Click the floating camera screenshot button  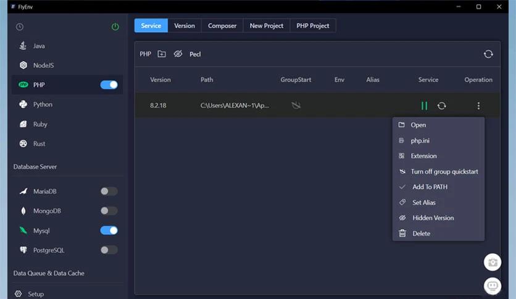pos(493,262)
